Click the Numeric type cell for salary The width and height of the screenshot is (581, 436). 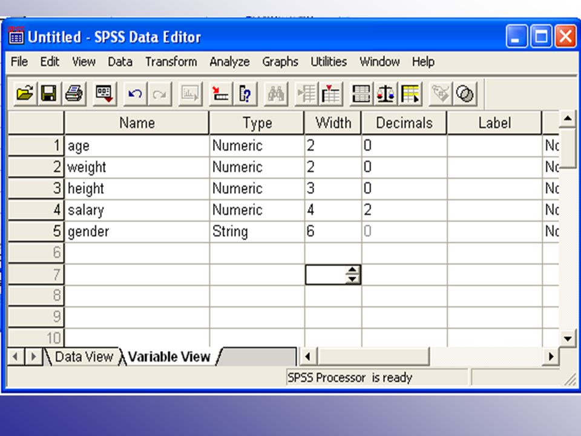(x=257, y=210)
